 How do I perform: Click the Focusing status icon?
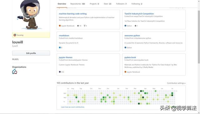pyautogui.click(x=15, y=35)
